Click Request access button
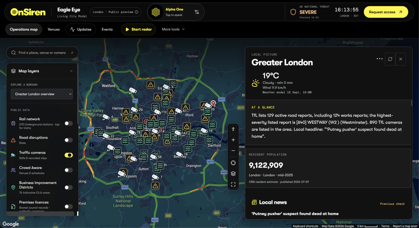Screen dimensions: 419x228 coord(386,12)
